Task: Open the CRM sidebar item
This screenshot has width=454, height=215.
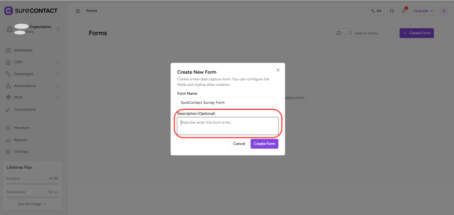Action: tap(32, 62)
